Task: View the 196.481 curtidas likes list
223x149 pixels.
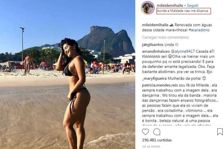Action: (x=157, y=140)
